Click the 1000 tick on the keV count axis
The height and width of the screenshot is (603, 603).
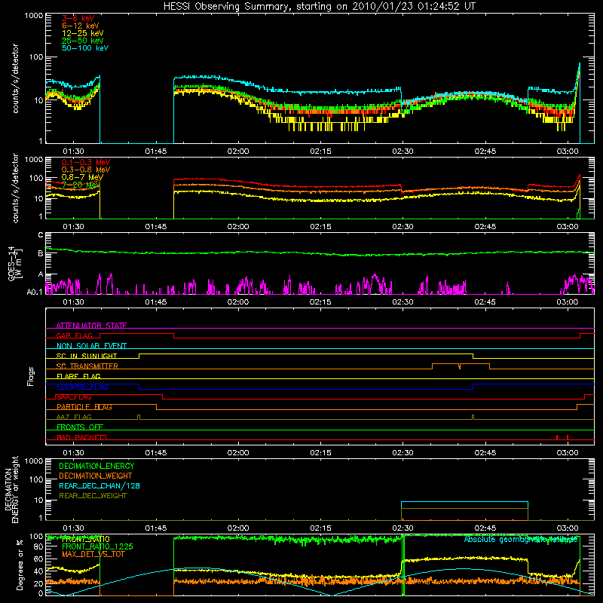(x=34, y=16)
